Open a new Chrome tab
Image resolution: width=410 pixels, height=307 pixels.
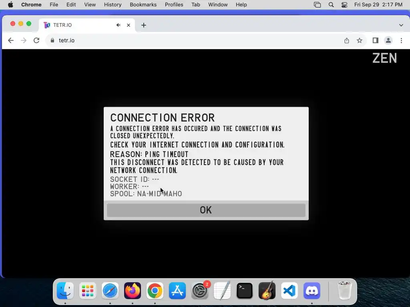click(x=144, y=25)
